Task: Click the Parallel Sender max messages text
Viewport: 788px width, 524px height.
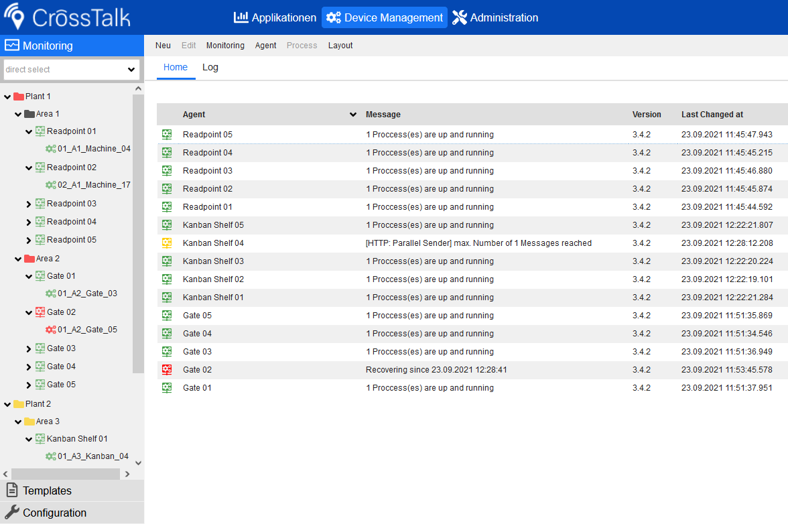Action: coord(478,243)
